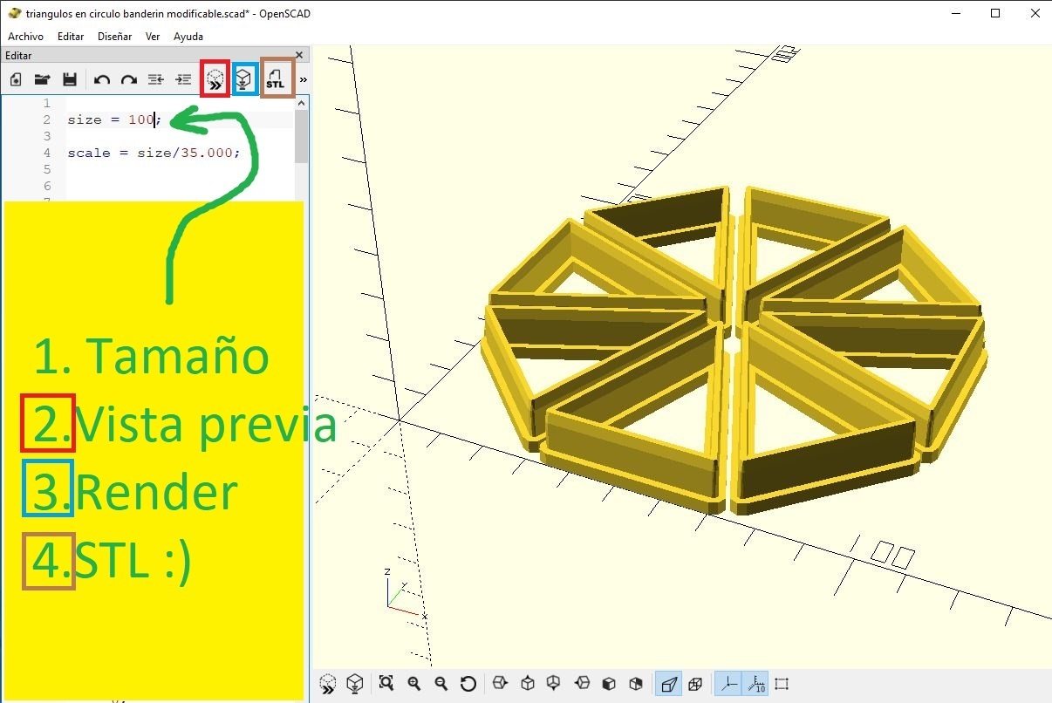Switch to the Top view
The image size is (1052, 703).
[527, 684]
